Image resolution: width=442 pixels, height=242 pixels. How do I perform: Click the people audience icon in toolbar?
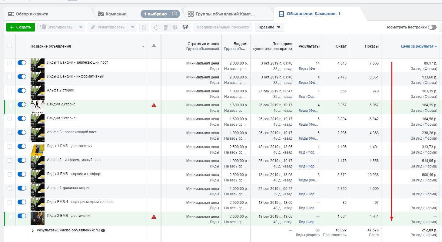click(175, 27)
